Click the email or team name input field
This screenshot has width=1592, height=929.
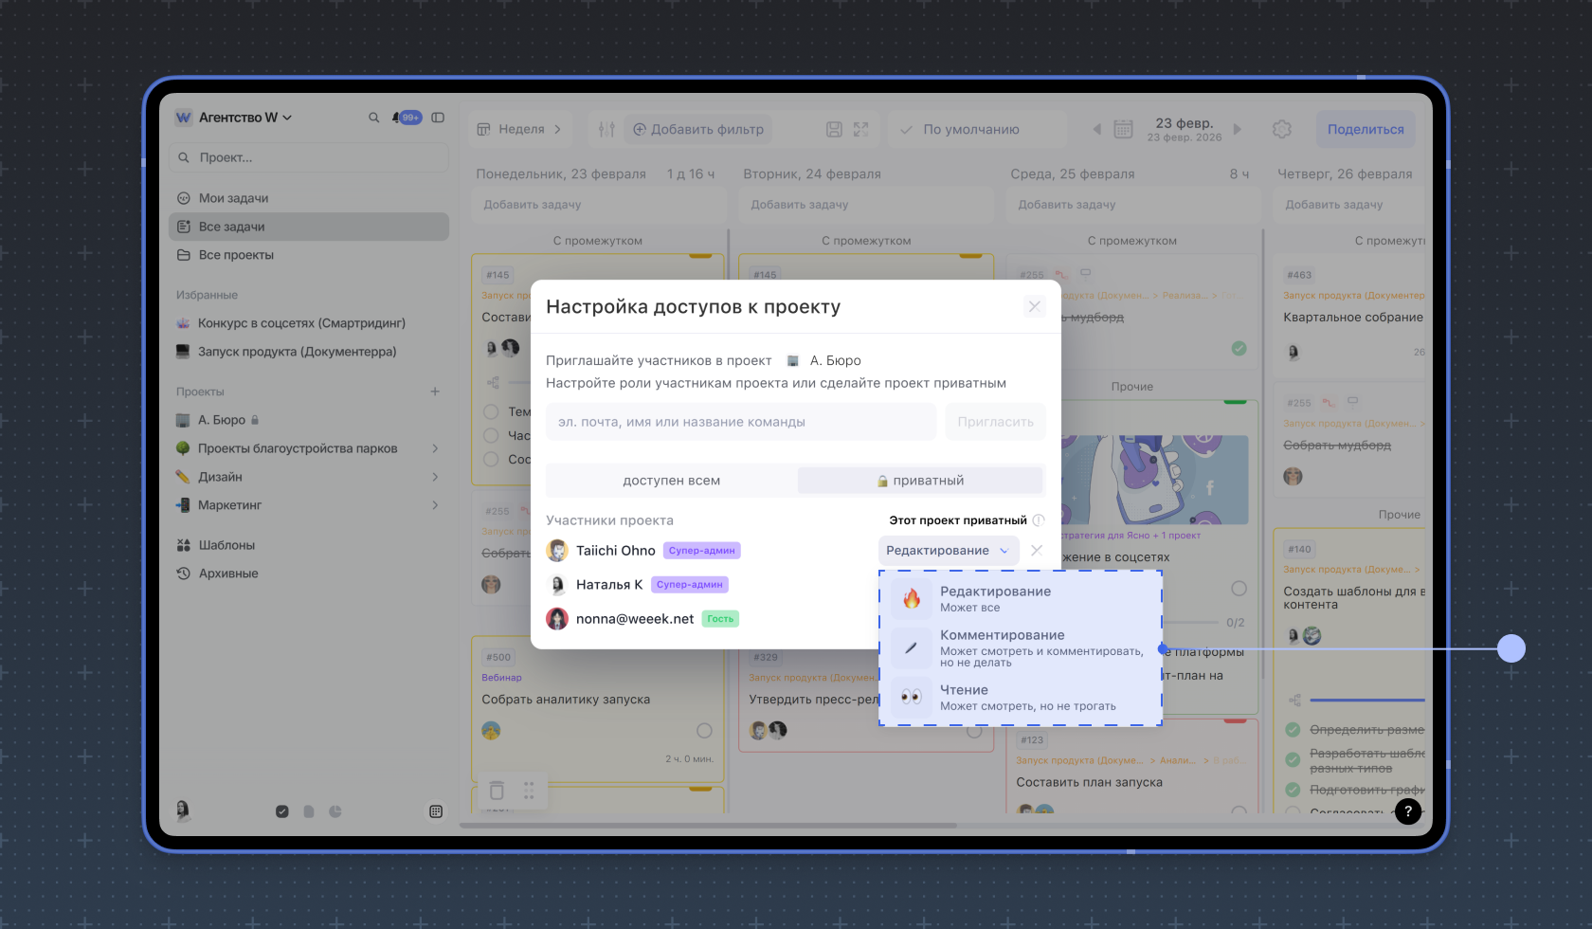point(740,422)
